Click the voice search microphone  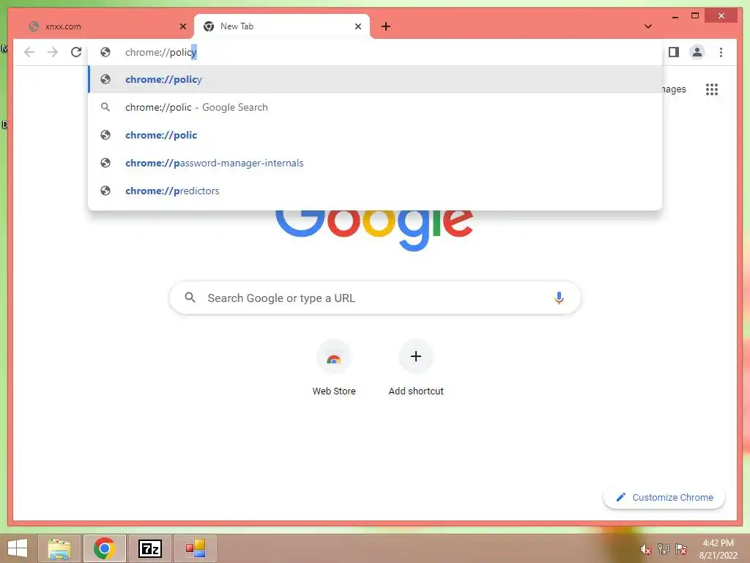(559, 298)
